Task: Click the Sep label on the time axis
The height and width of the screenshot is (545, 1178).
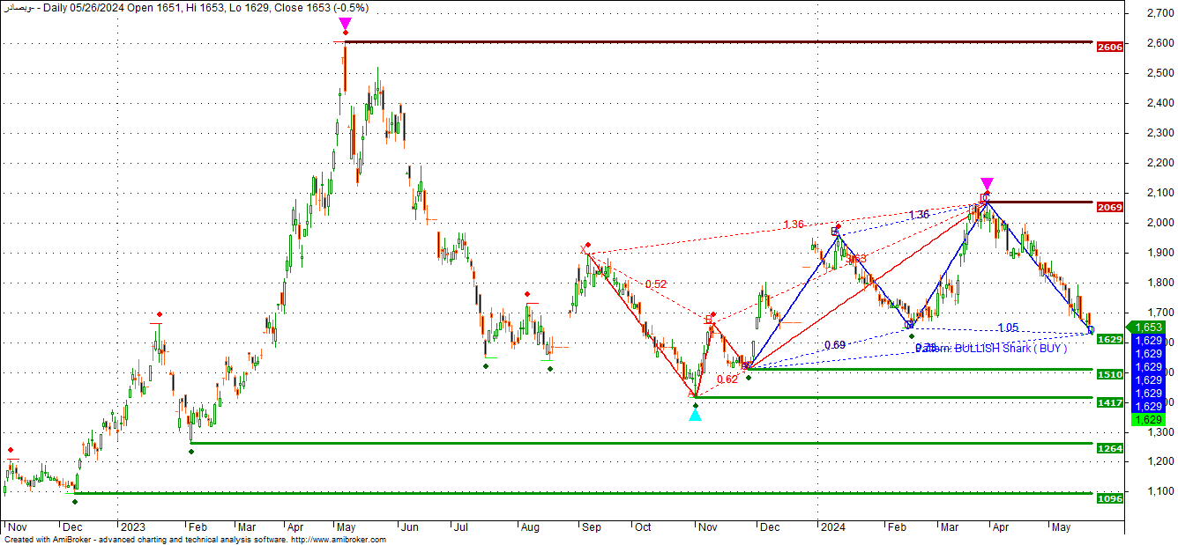Action: coord(591,527)
